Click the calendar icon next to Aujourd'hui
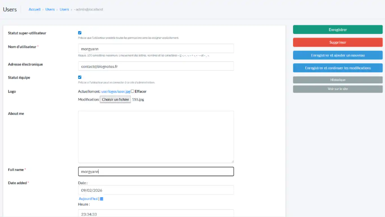The height and width of the screenshot is (217, 385). [x=102, y=199]
